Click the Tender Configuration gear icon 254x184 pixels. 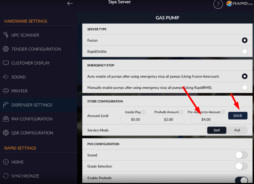tap(6, 49)
